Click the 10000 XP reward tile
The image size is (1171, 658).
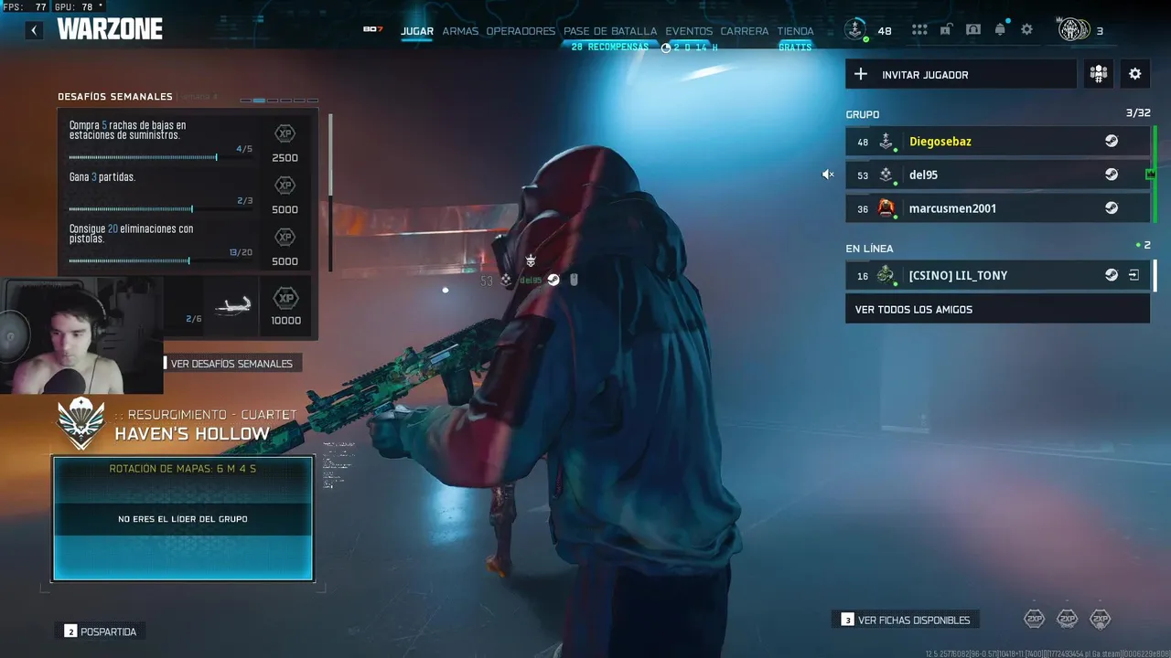tap(285, 306)
